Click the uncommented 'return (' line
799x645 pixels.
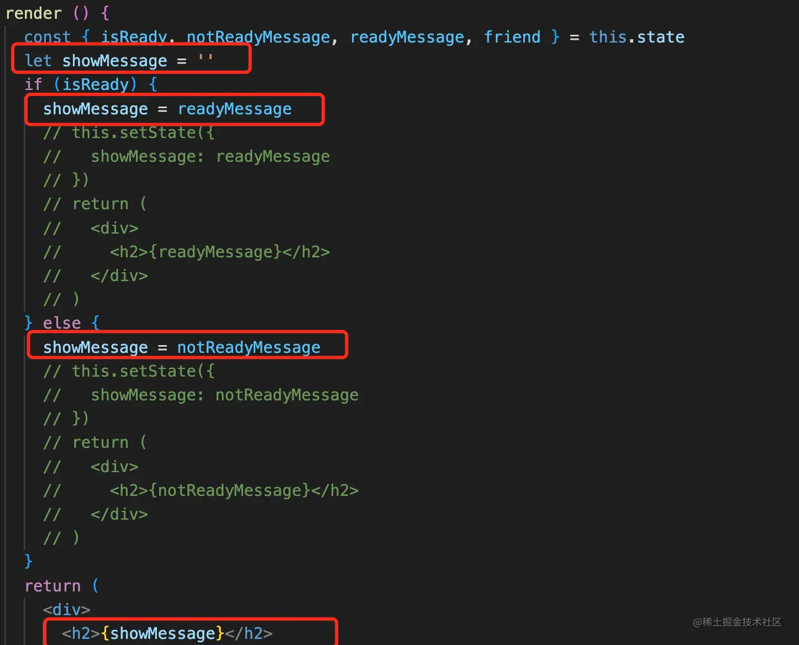[x=62, y=586]
